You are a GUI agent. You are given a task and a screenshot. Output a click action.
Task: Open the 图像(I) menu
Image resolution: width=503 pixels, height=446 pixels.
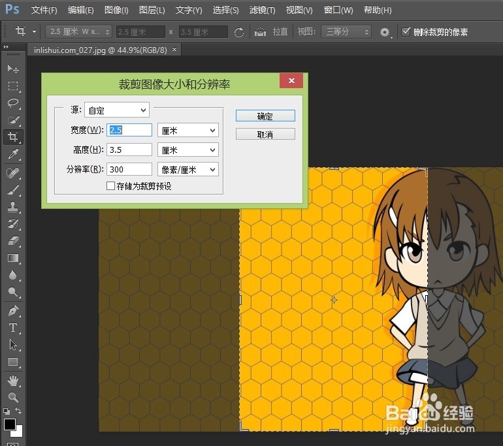116,10
